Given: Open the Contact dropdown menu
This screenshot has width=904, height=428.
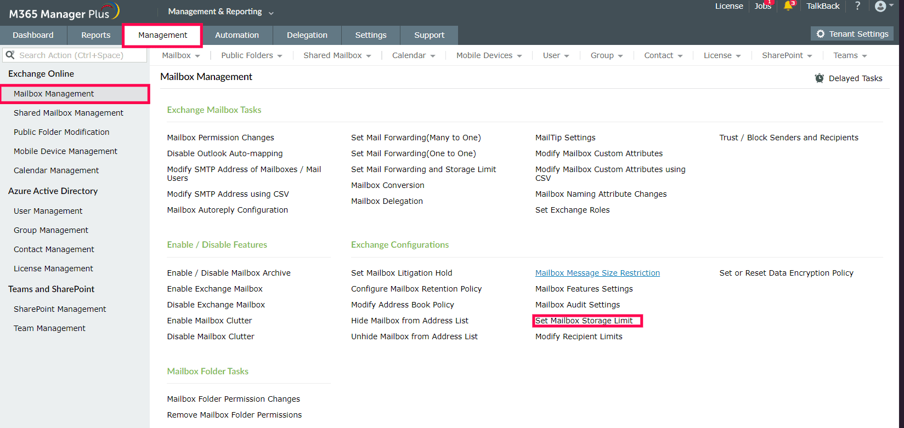Looking at the screenshot, I should click(x=664, y=55).
